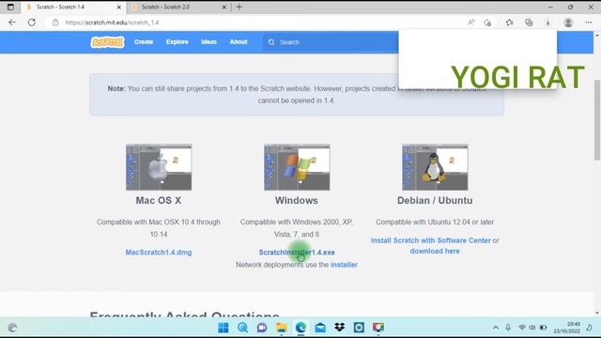Open the favorites list icon
Screen dimensions: 601x338
click(509, 23)
